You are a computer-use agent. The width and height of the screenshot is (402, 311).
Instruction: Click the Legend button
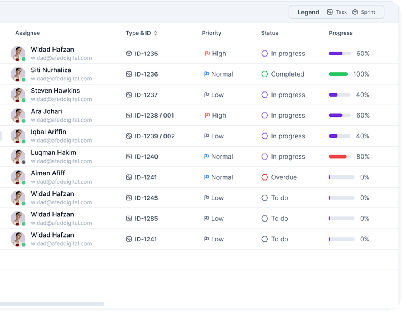(309, 12)
